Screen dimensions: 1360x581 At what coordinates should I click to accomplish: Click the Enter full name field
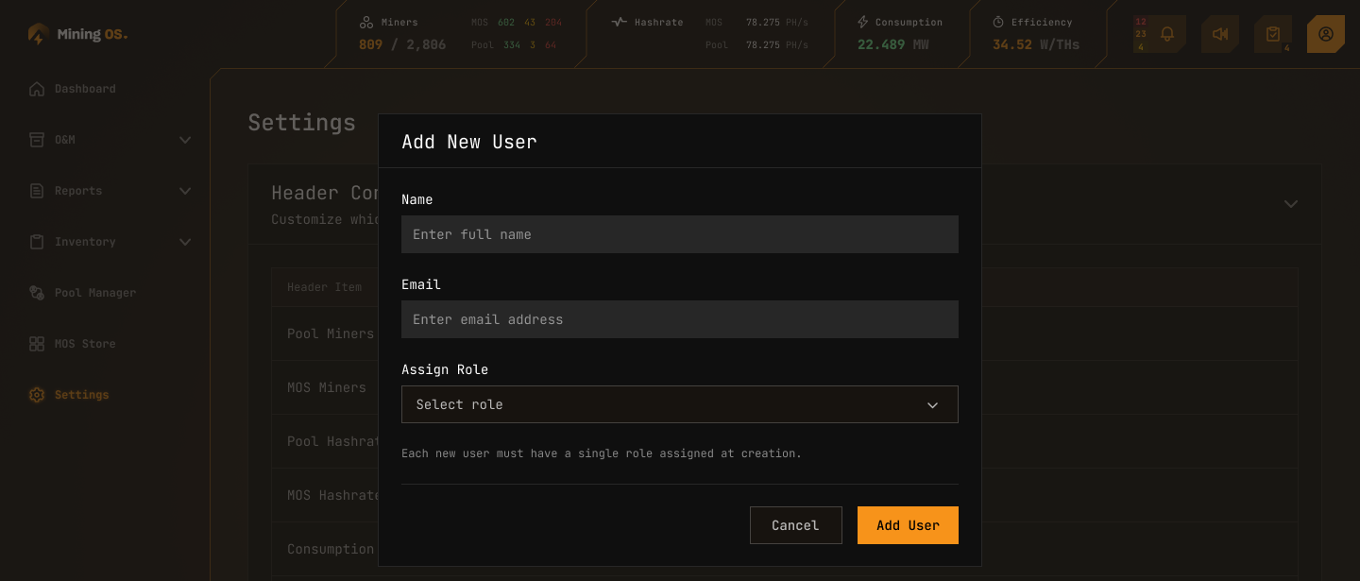(x=680, y=234)
